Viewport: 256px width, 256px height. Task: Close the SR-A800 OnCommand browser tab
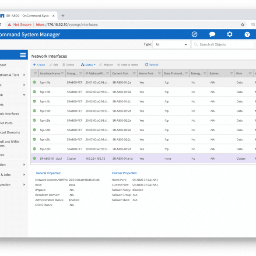coord(53,16)
